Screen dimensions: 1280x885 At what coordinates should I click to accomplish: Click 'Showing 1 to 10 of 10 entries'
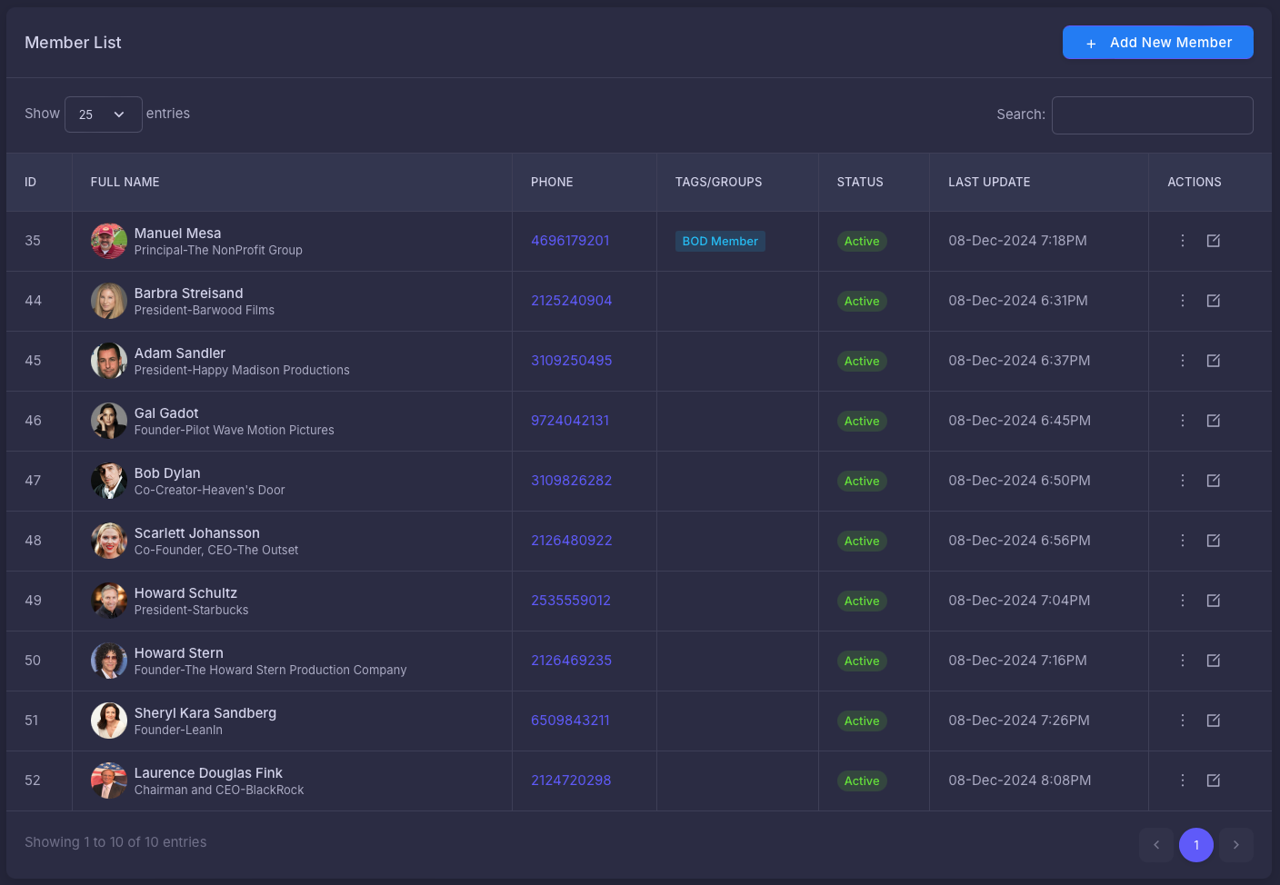tap(115, 842)
